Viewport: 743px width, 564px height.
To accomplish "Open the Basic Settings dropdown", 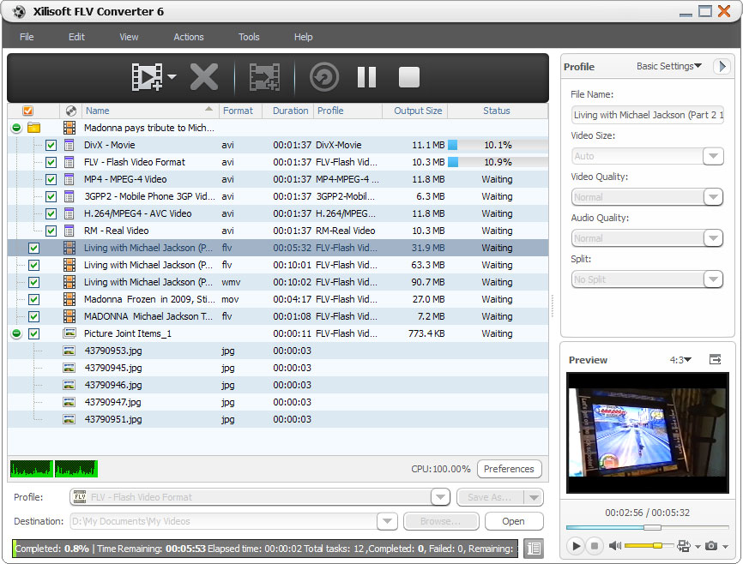I will pyautogui.click(x=668, y=66).
